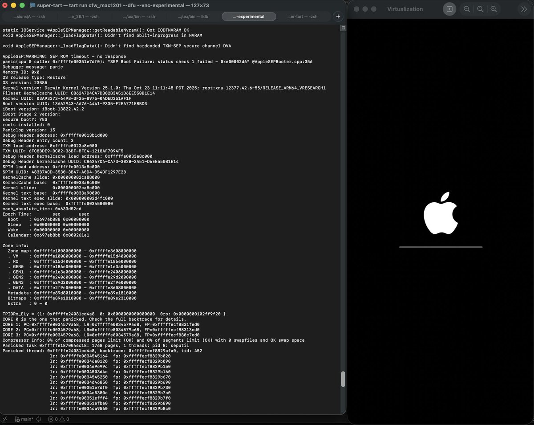534x425 pixels.
Task: Click the zoom in magnifier in Virtualization window
Action: pos(494,9)
